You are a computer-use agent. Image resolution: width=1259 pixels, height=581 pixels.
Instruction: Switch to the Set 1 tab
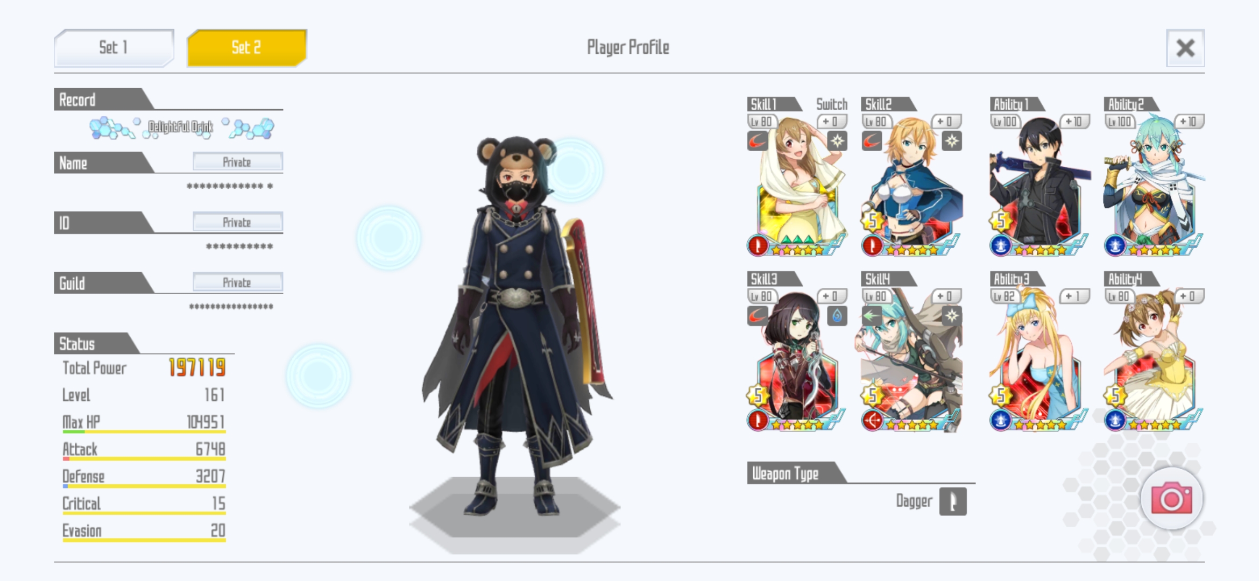tap(114, 48)
